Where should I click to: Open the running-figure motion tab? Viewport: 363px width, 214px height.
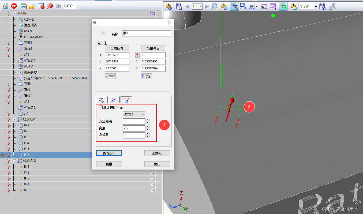click(x=113, y=100)
